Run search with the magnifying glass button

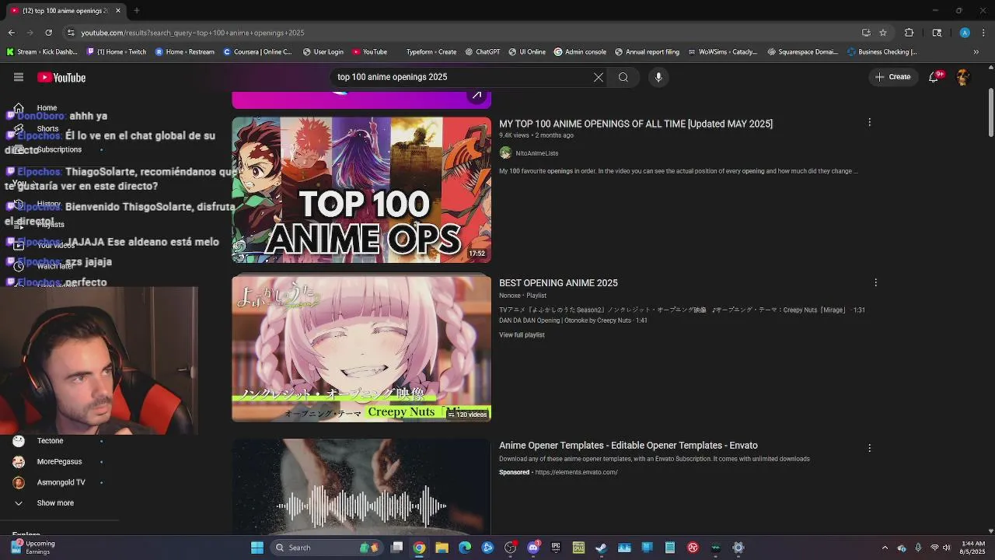pyautogui.click(x=623, y=77)
